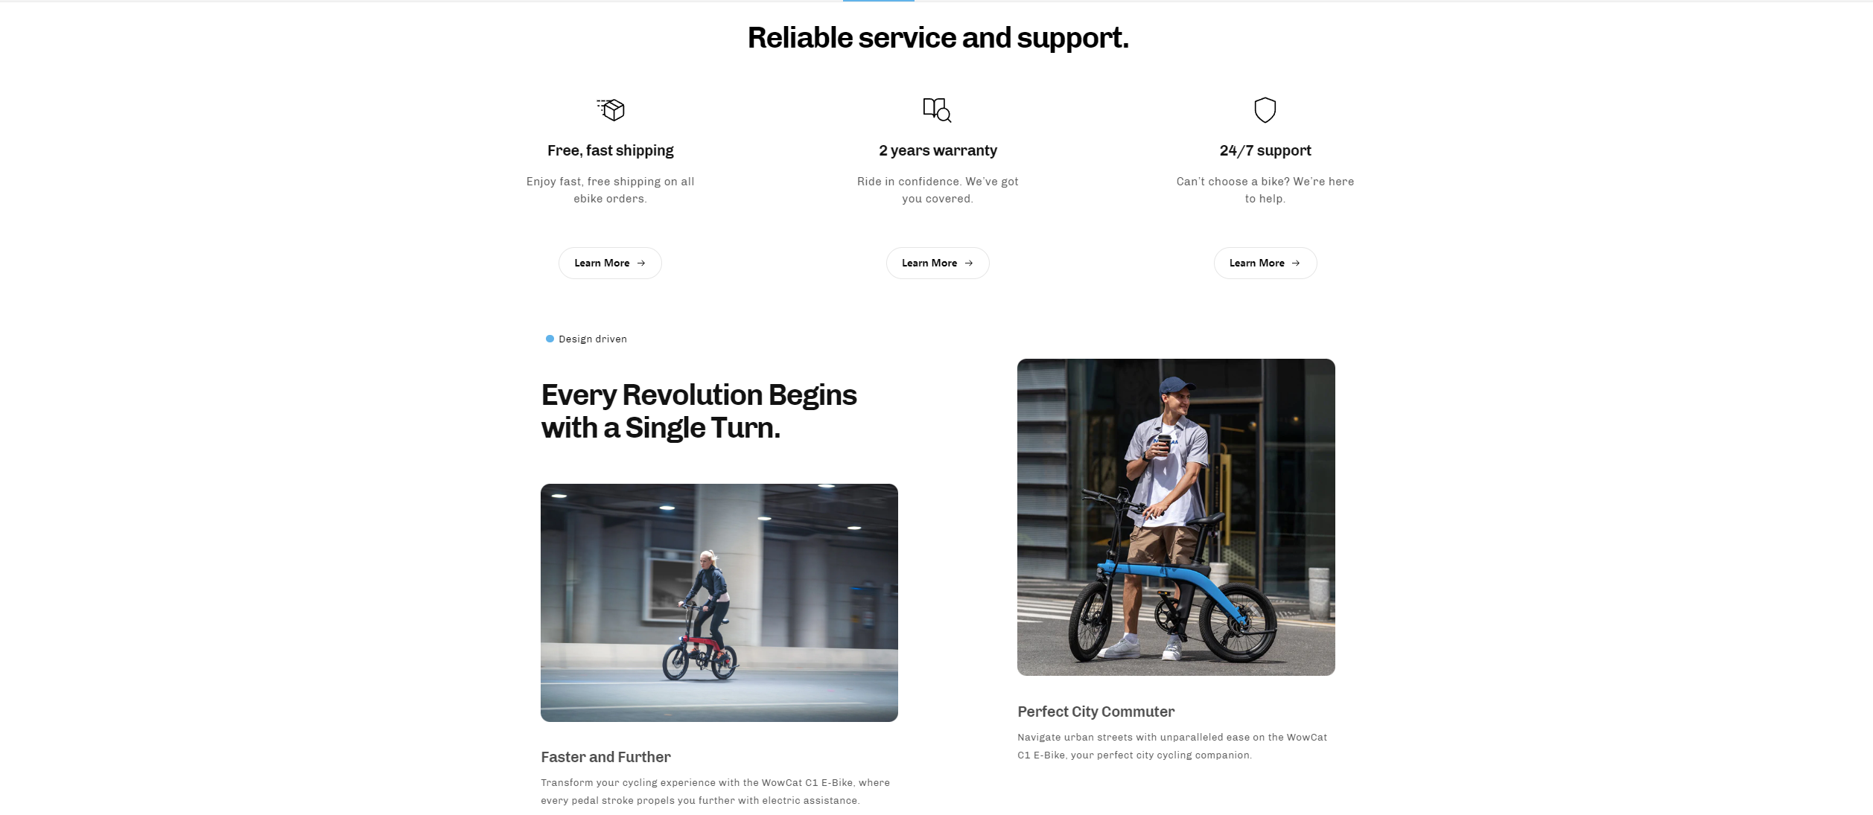Click the Faster and Further title
Image resolution: width=1873 pixels, height=815 pixels.
pos(605,757)
